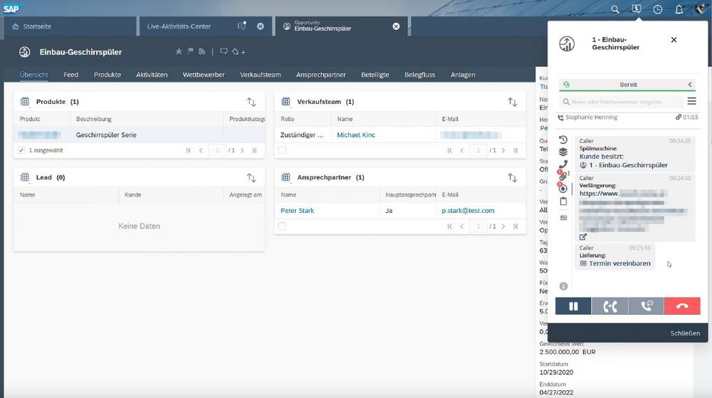This screenshot has height=398, width=712.
Task: Toggle the '1 ausgewählt' checkbox in Produkte
Action: tap(21, 150)
